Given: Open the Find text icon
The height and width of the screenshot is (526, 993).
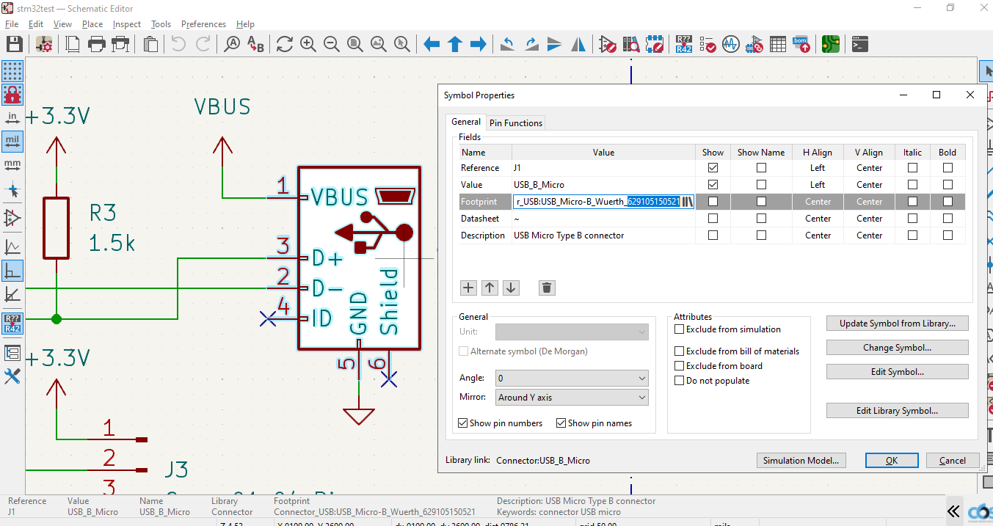Looking at the screenshot, I should 232,44.
